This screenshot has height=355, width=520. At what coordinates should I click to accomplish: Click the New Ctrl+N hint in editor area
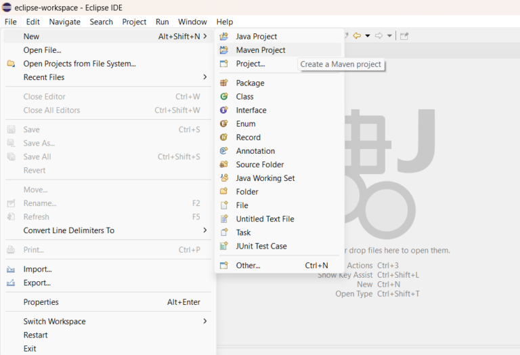[378, 285]
